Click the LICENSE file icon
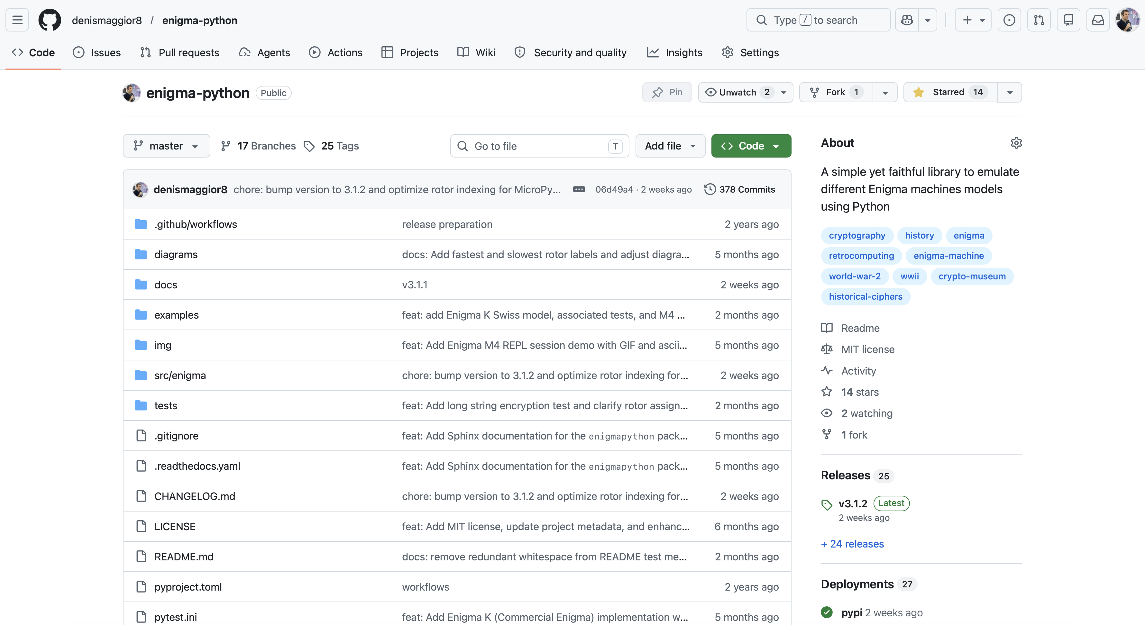 point(141,526)
